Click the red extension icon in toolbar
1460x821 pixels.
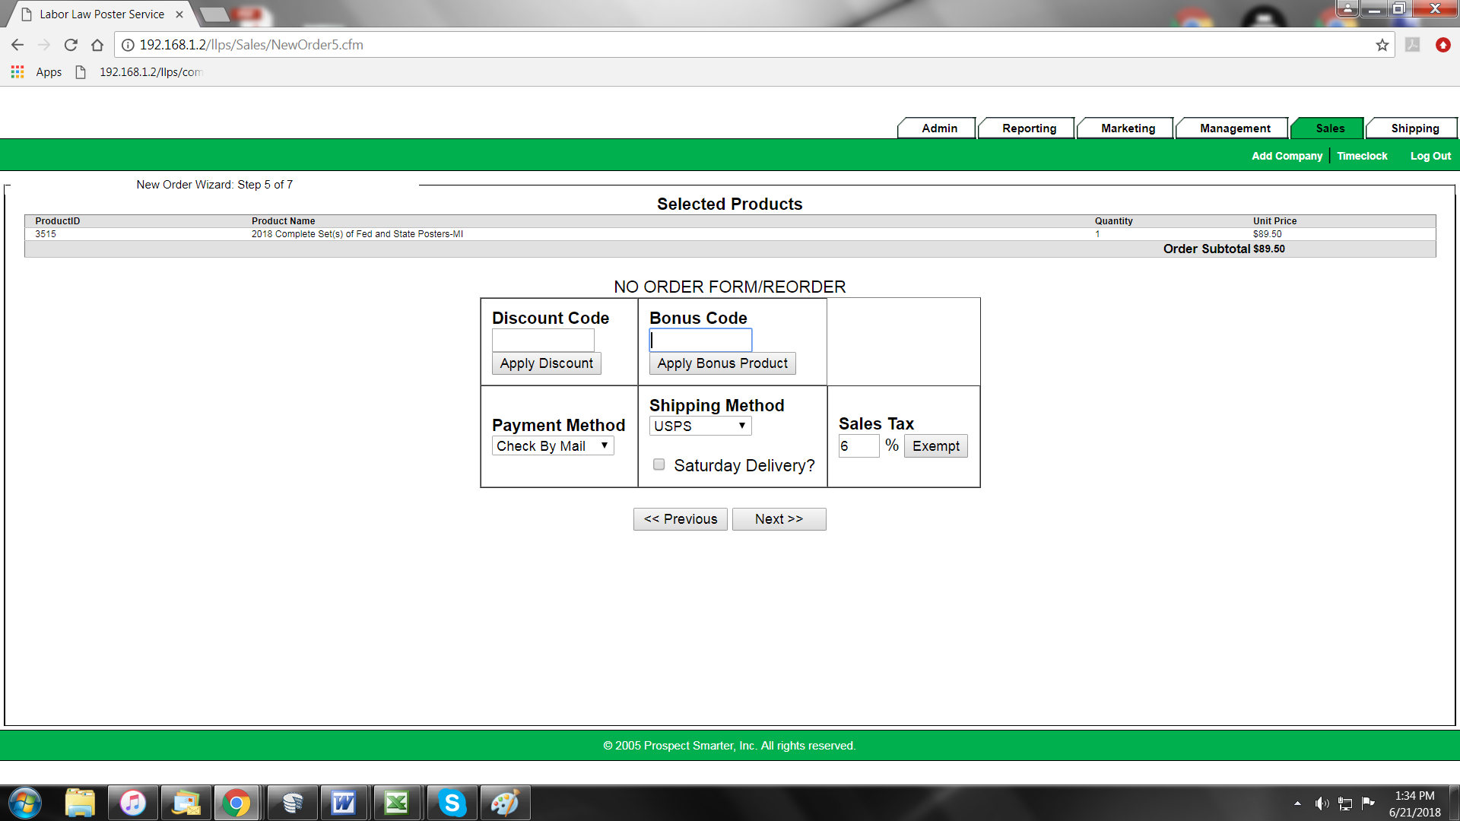coord(1443,45)
